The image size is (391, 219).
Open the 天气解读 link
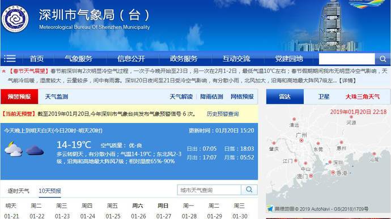[181, 97]
